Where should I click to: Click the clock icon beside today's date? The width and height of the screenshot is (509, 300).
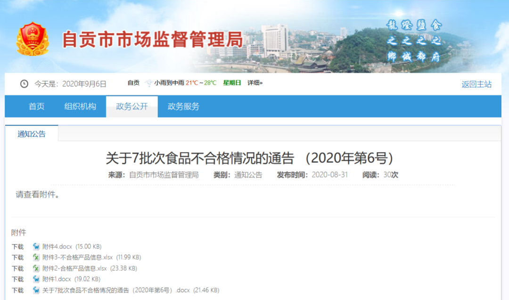(x=24, y=84)
